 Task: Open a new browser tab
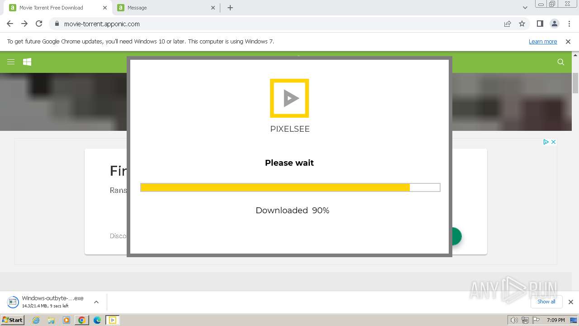(x=230, y=8)
